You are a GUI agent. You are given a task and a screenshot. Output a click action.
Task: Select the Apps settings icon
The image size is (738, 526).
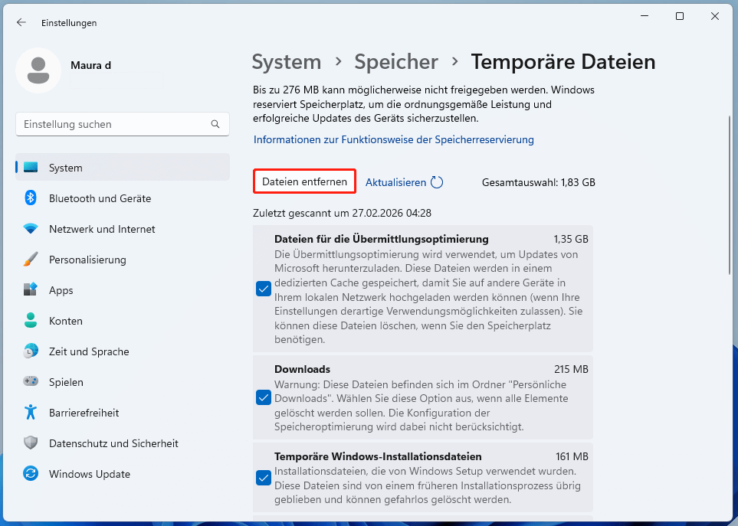coord(61,289)
